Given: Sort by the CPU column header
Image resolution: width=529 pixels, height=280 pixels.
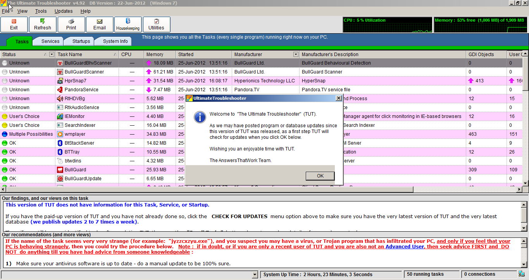Looking at the screenshot, I should [x=131, y=55].
